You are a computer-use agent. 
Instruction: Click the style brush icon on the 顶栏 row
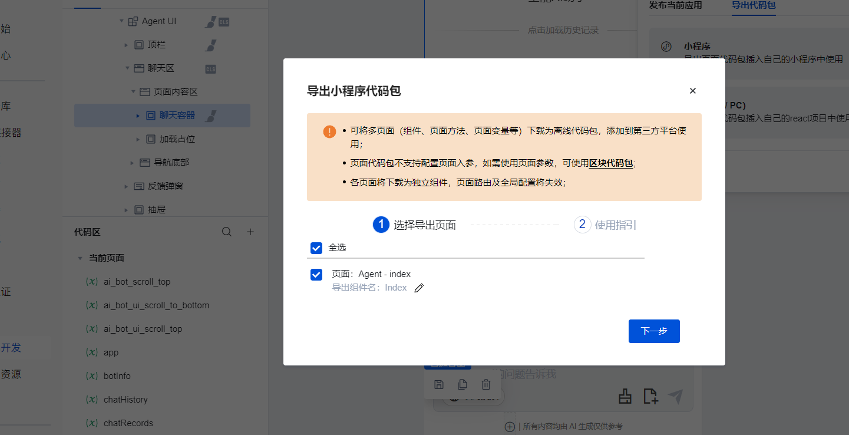[211, 45]
